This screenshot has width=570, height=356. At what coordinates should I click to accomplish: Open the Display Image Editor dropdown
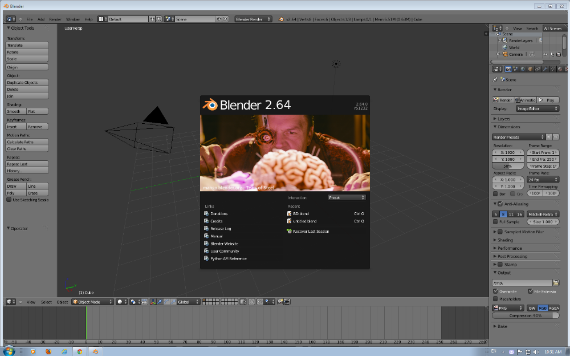point(538,108)
